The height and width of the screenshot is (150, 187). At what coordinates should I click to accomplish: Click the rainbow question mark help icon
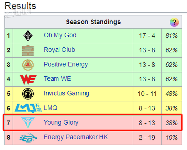(174, 22)
